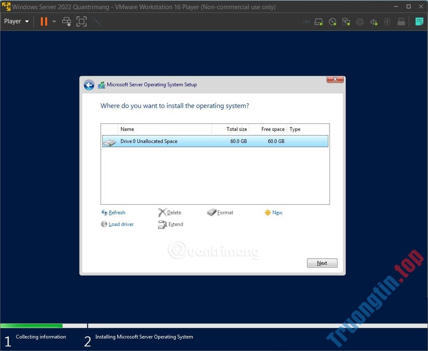Click the Back arrow in setup
Image resolution: width=428 pixels, height=351 pixels.
[89, 85]
